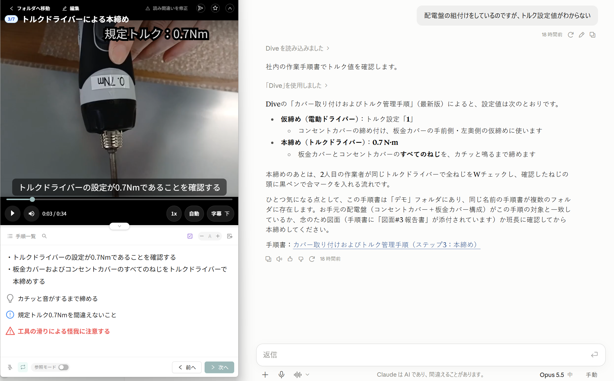Screen dimensions: 614x381
Task: Search the steps with the magnifier icon
Action: pyautogui.click(x=44, y=236)
